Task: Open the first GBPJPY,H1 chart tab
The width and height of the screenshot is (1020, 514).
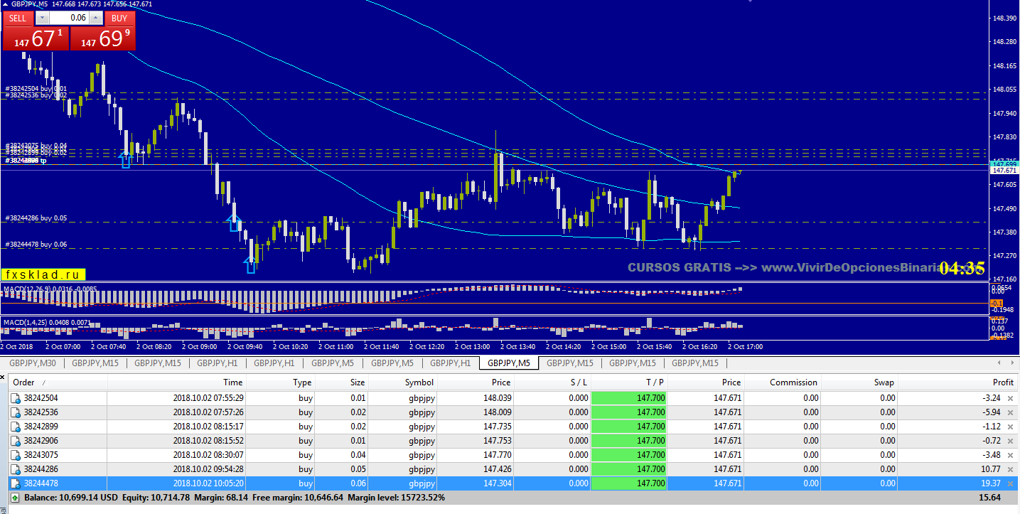Action: click(x=217, y=363)
